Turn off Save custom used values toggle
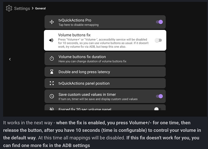The width and height of the screenshot is (208, 149). coord(159,96)
